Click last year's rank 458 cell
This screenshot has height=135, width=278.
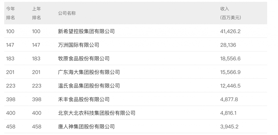pyautogui.click(x=37, y=127)
